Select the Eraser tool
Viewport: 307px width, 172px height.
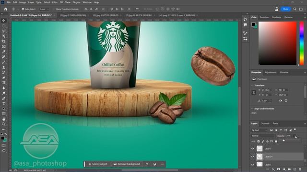coord(3,77)
